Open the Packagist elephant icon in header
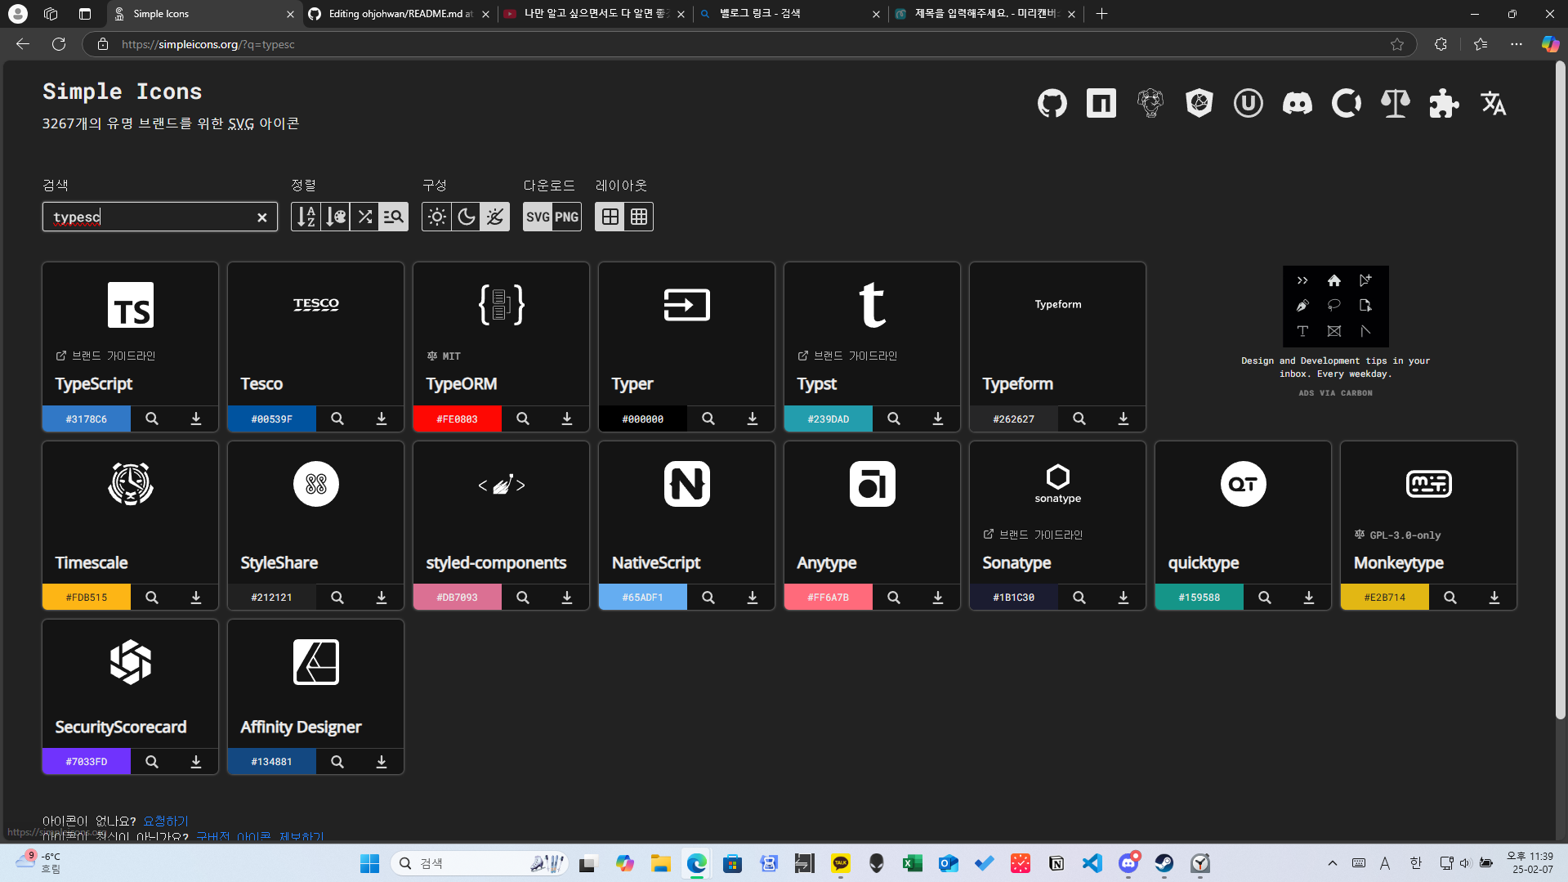1568x882 pixels. [1150, 103]
